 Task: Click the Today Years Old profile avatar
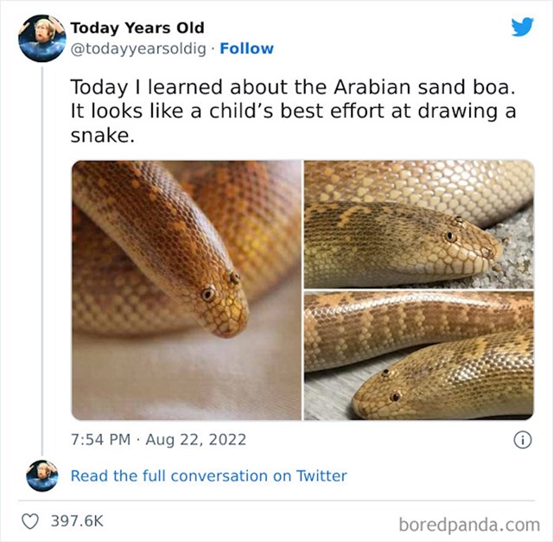[42, 38]
